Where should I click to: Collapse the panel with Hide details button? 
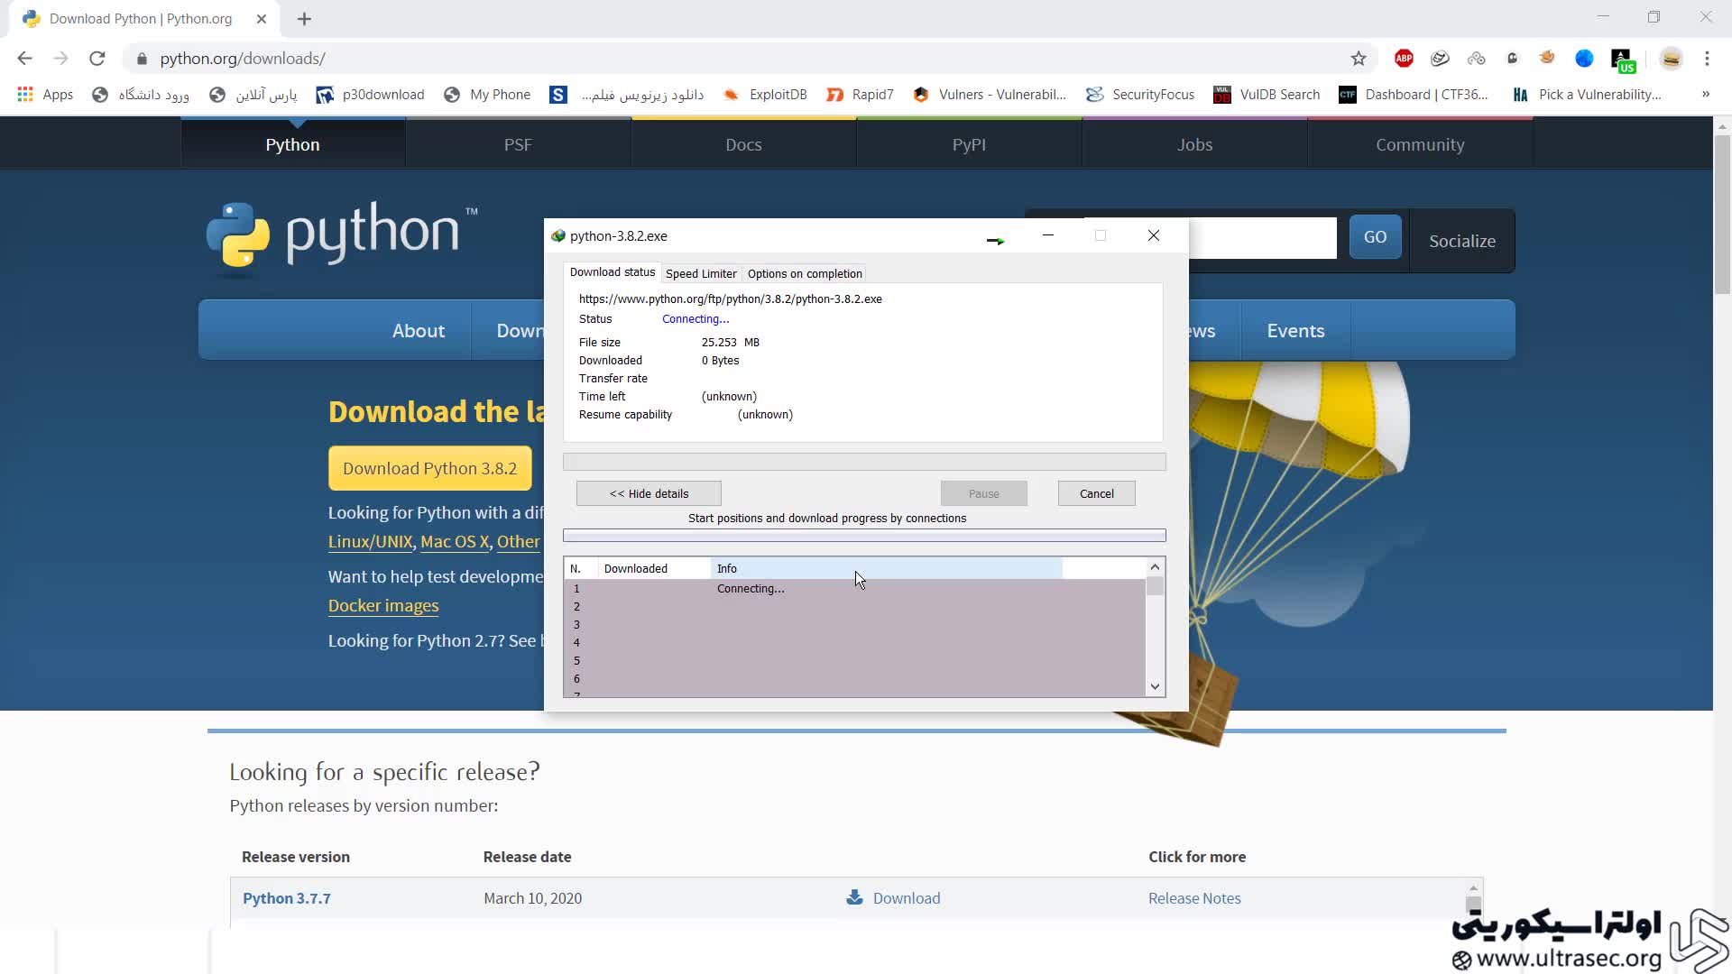[649, 493]
